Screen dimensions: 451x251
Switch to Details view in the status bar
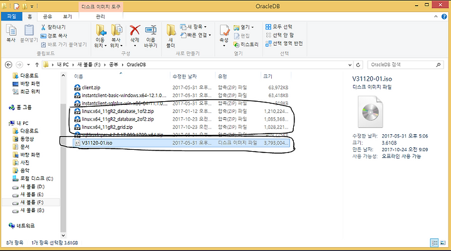434,243
